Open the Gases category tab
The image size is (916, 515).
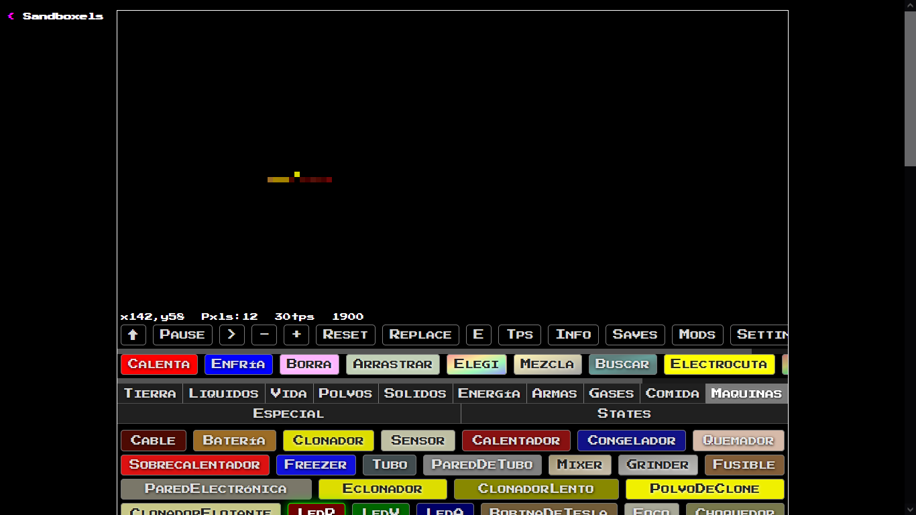(612, 394)
